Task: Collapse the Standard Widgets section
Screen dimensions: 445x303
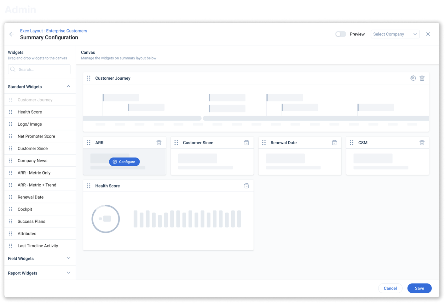Action: [x=68, y=87]
